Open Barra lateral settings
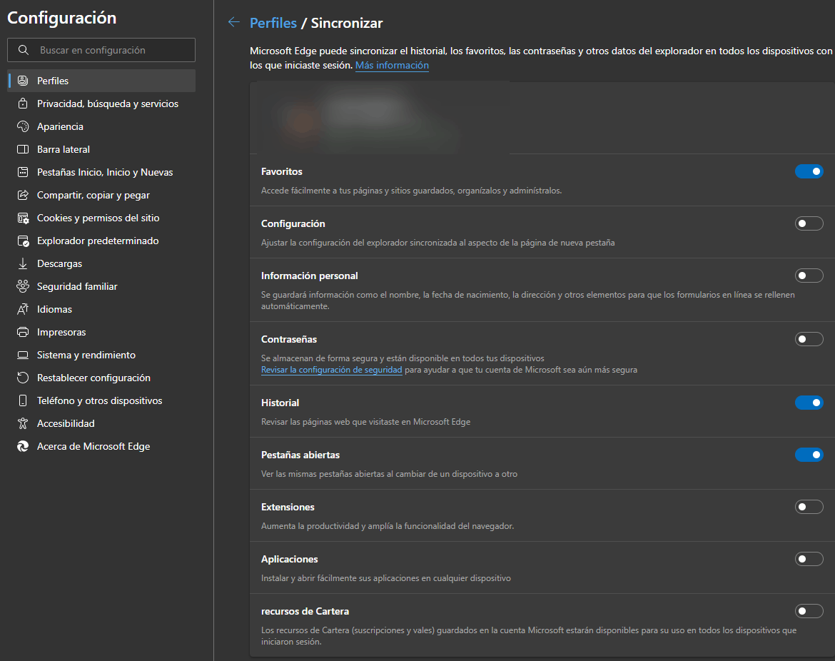This screenshot has height=661, width=835. pyautogui.click(x=101, y=149)
